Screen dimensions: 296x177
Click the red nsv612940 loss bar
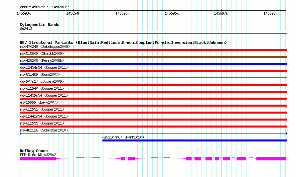click(x=153, y=92)
